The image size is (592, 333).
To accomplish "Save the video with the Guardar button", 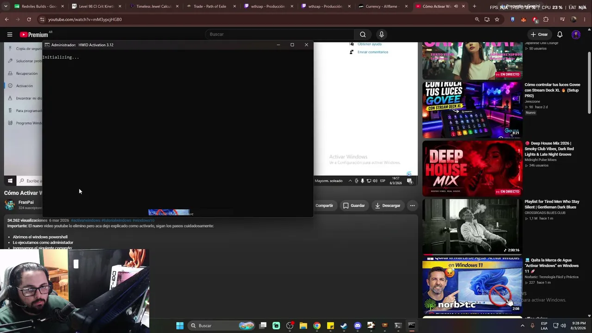I will coord(354,206).
